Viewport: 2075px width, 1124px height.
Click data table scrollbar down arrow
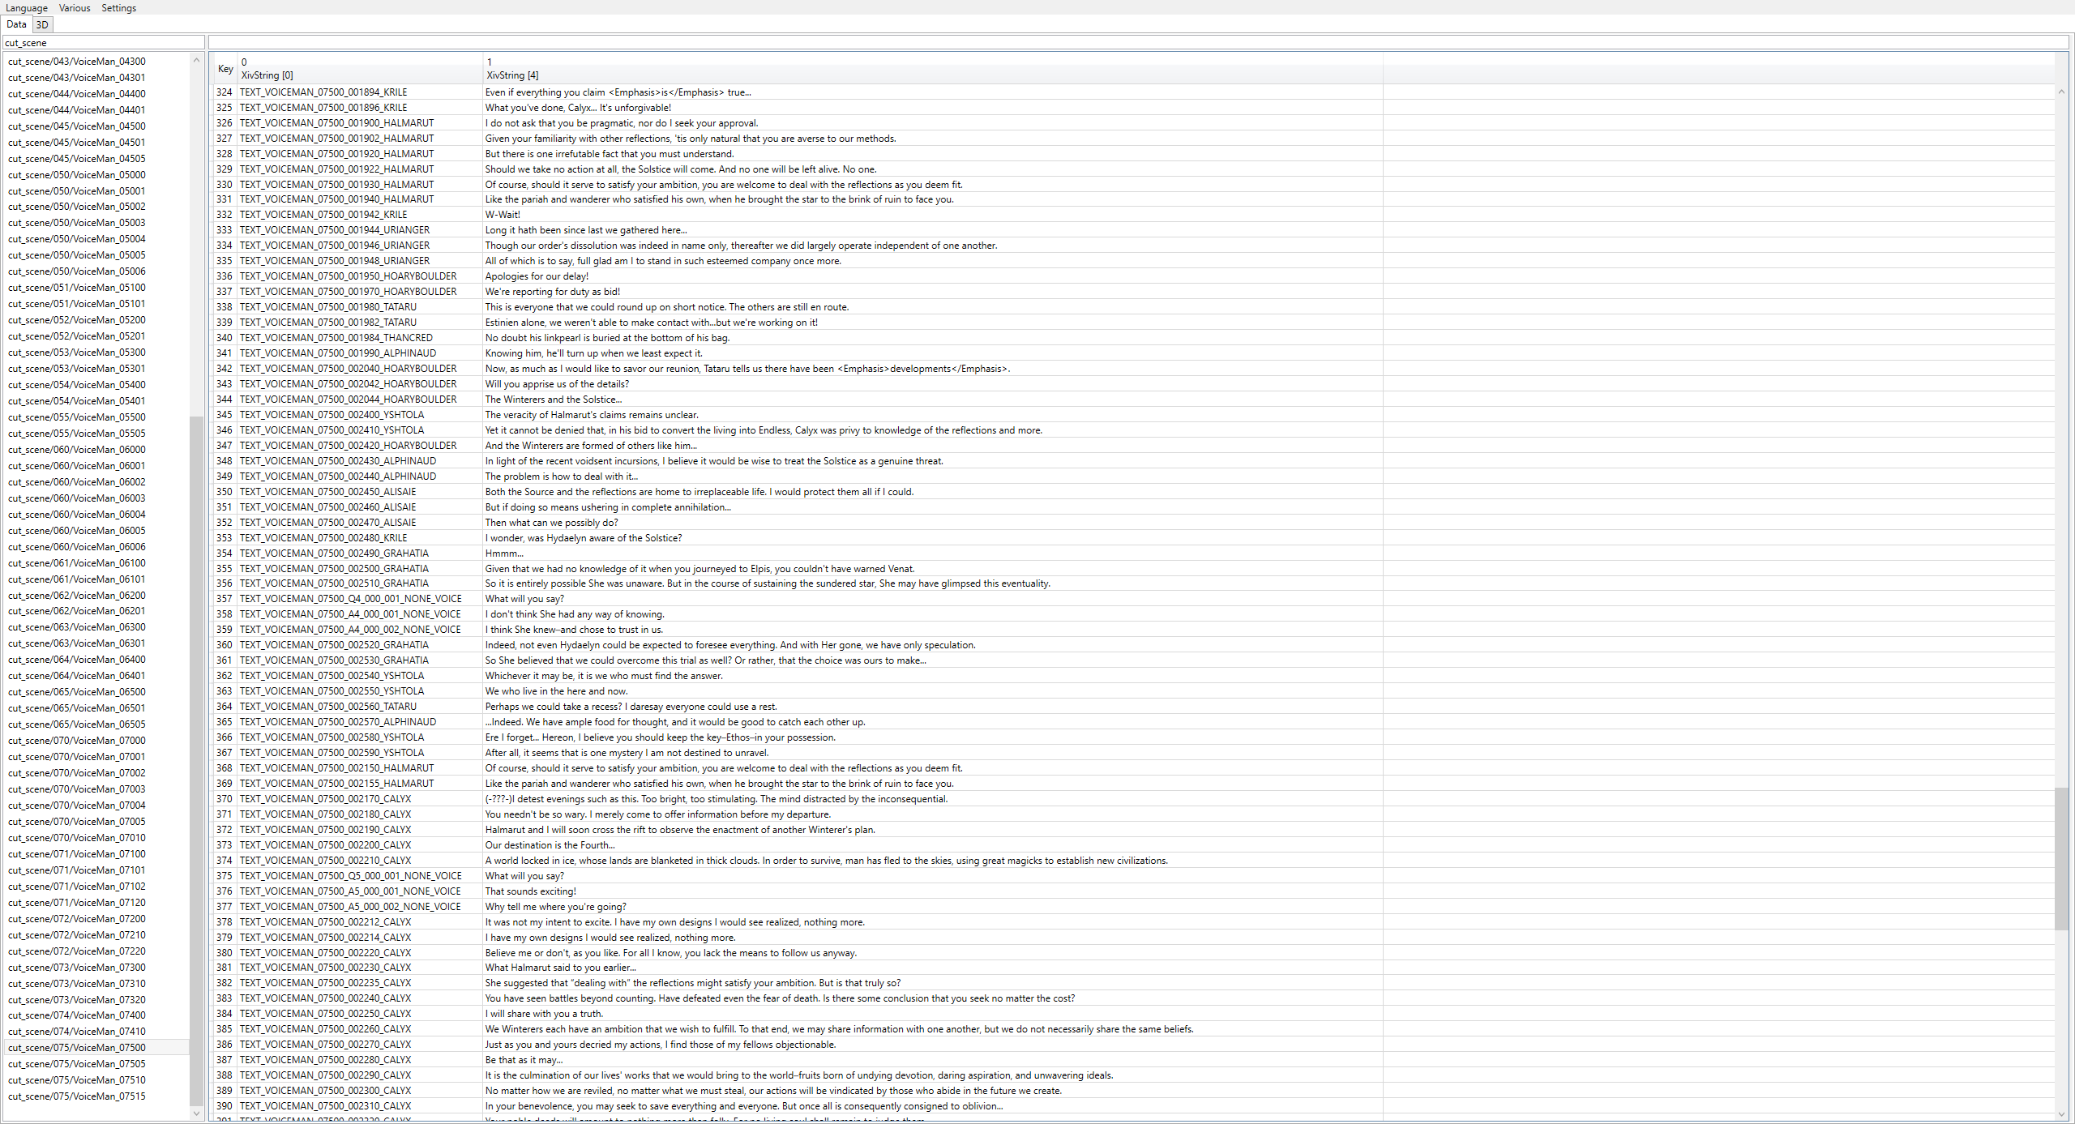2061,1113
